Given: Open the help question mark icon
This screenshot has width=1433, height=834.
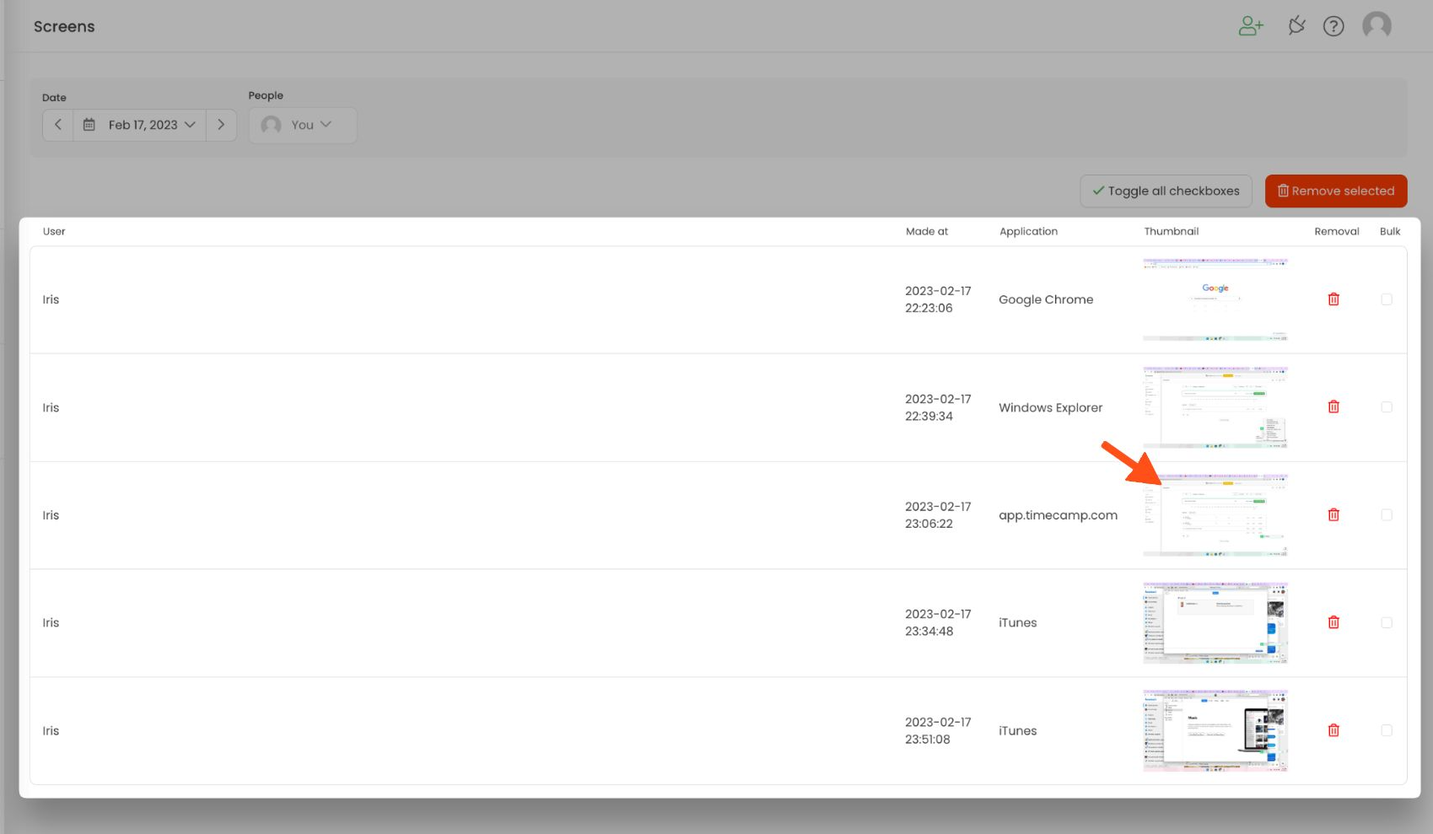Looking at the screenshot, I should pyautogui.click(x=1333, y=26).
